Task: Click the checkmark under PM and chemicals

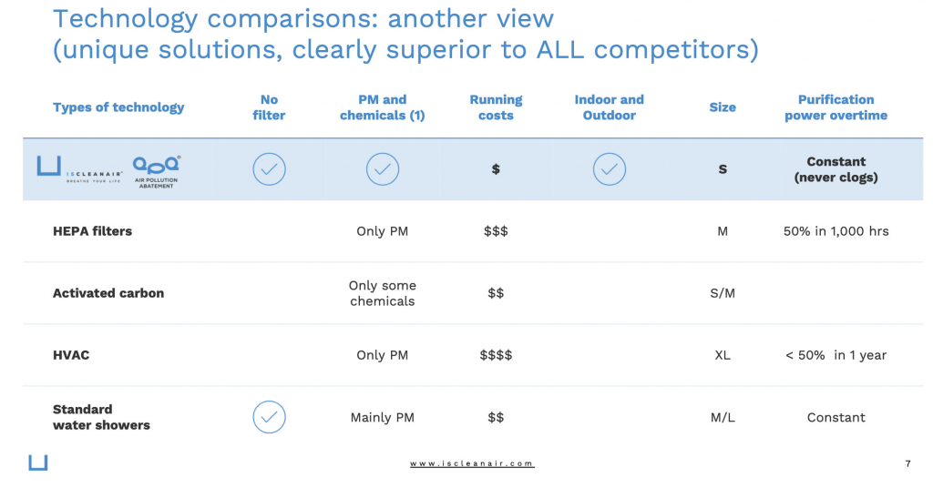Action: (383, 169)
